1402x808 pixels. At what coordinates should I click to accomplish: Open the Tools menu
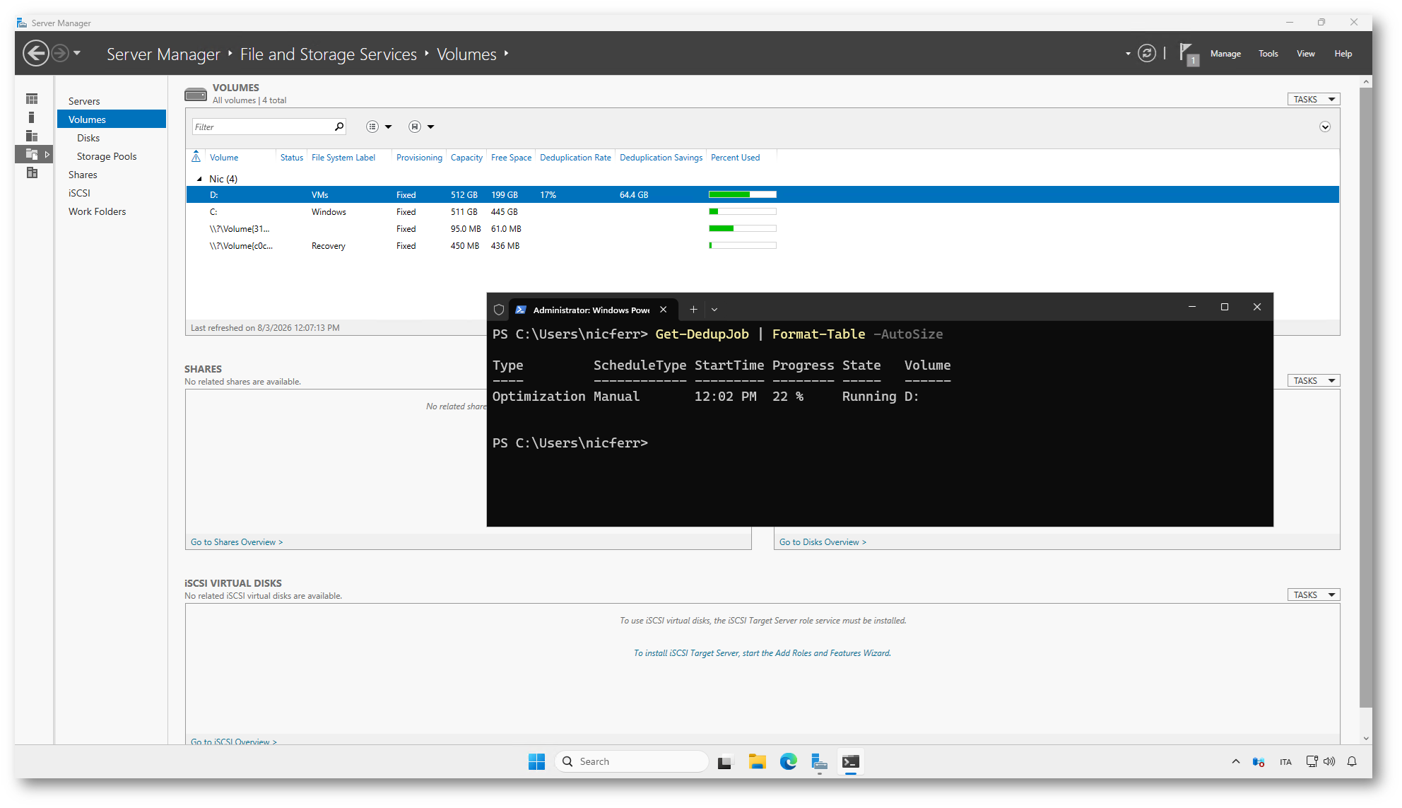coord(1268,54)
